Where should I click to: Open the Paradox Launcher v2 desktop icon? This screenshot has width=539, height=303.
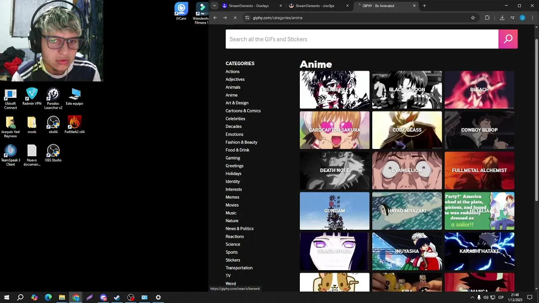pyautogui.click(x=53, y=99)
